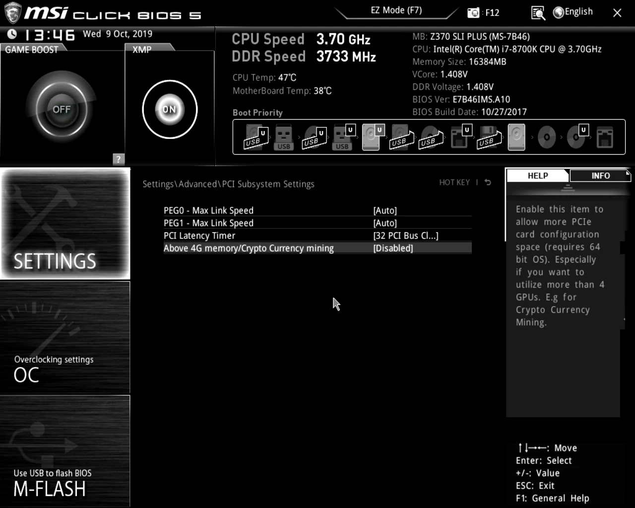
Task: Select the first USB hard disk boot icon
Action: click(x=255, y=137)
